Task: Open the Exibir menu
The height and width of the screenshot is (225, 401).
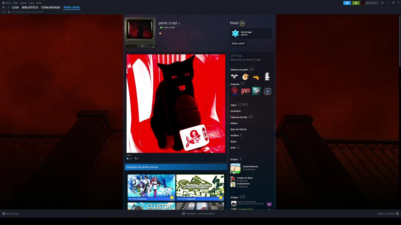Action: 16,3
